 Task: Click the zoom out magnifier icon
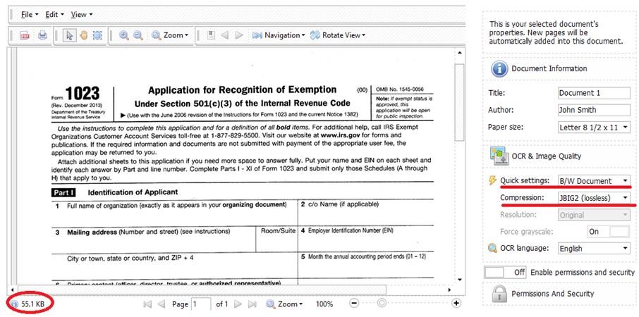coord(138,35)
